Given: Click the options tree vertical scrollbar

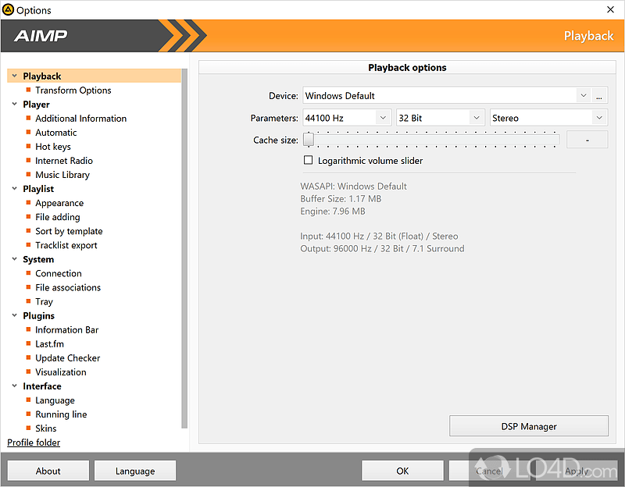Looking at the screenshot, I should [184, 248].
